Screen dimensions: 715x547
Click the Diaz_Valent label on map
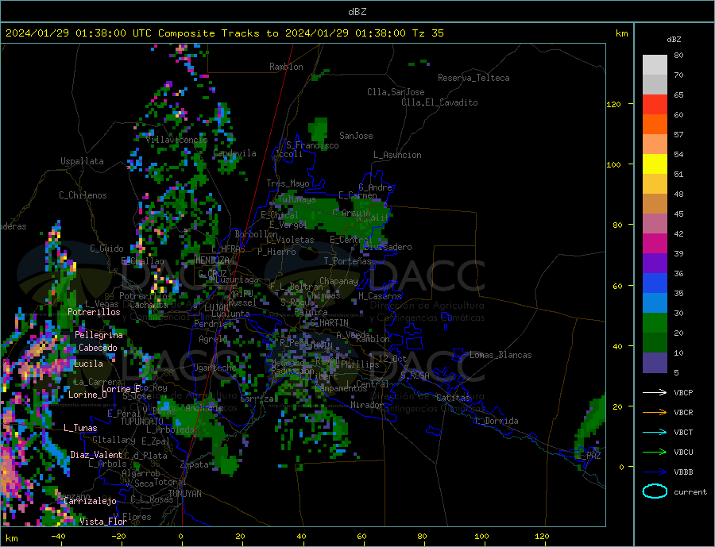(x=96, y=455)
